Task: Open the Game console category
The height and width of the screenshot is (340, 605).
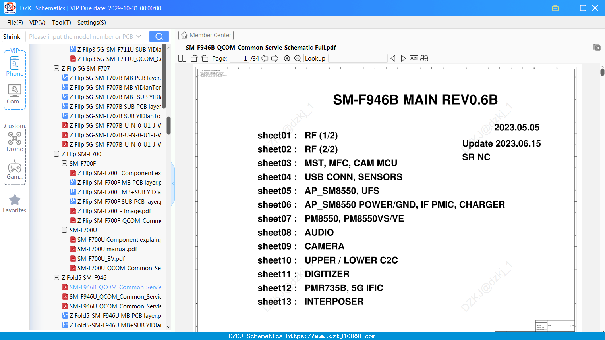Action: coord(15,170)
